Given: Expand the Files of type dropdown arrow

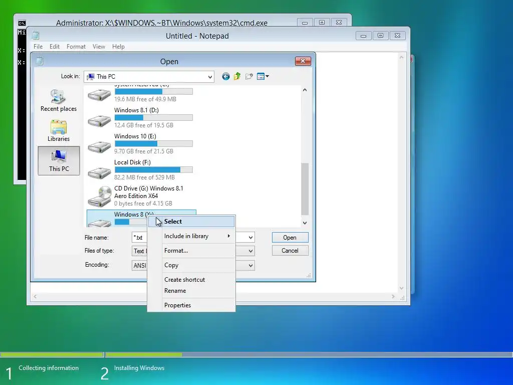Looking at the screenshot, I should (x=250, y=251).
